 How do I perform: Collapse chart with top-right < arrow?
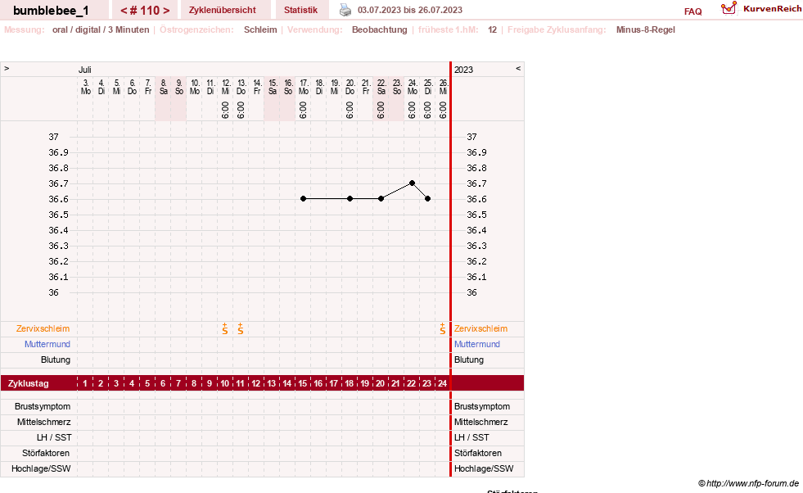coord(518,69)
